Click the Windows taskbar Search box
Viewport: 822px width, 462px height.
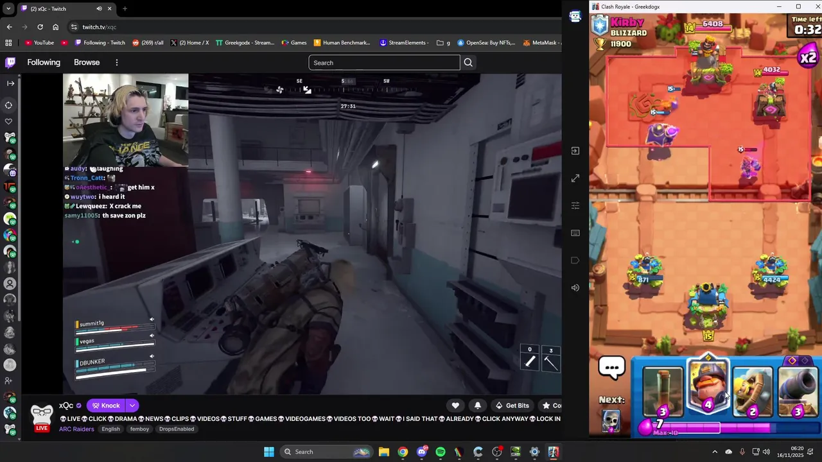[x=327, y=452]
